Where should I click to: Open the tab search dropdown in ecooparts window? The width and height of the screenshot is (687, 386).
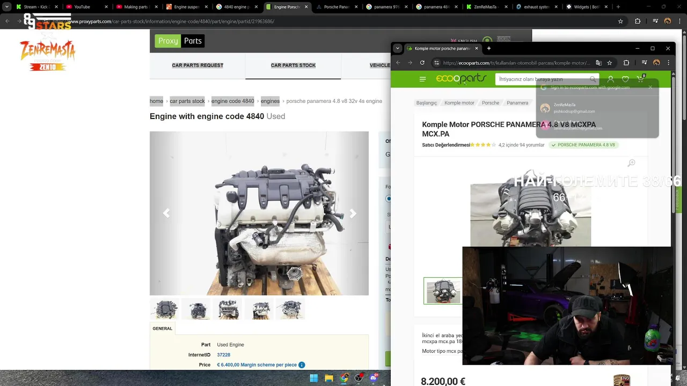398,48
